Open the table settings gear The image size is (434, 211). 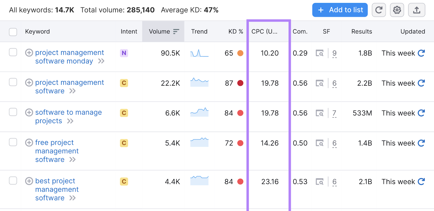(x=397, y=10)
